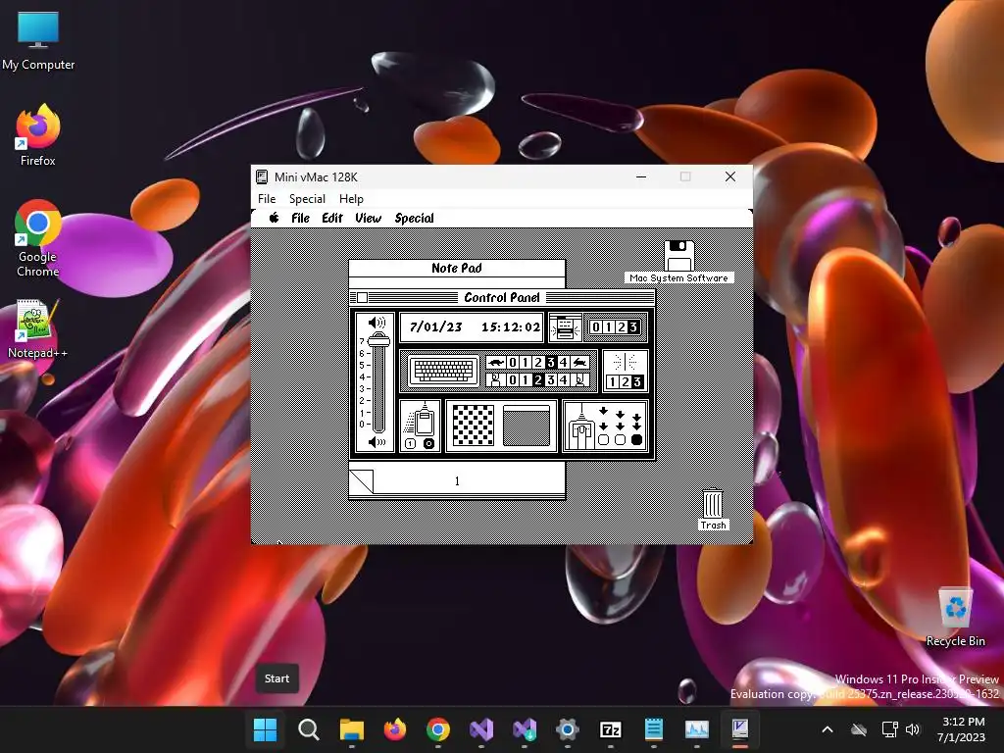Viewport: 1004px width, 753px height.
Task: Set menu blink rate to 0
Action: [595, 327]
